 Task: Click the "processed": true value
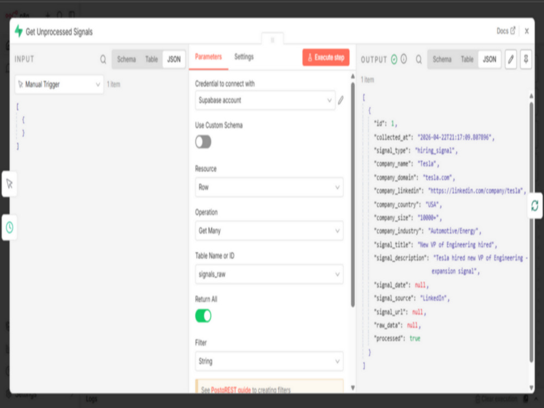point(415,338)
